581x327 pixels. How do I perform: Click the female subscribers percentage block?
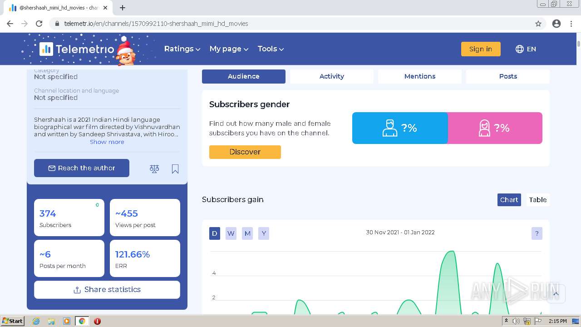click(495, 128)
